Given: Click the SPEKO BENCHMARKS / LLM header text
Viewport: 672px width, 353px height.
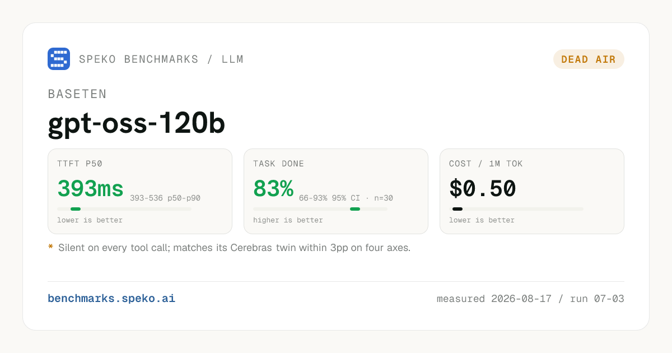Looking at the screenshot, I should coord(161,59).
